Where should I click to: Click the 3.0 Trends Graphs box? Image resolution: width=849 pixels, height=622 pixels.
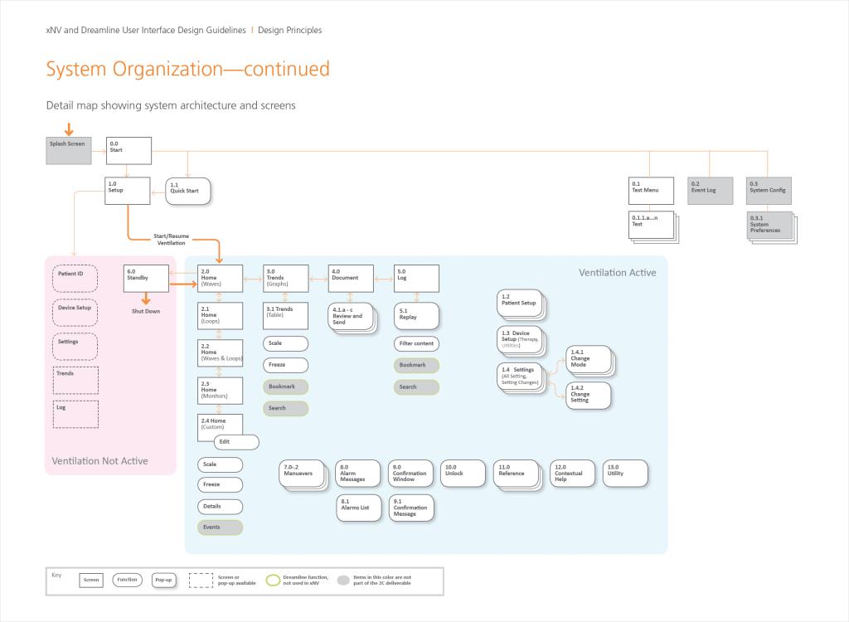(285, 279)
